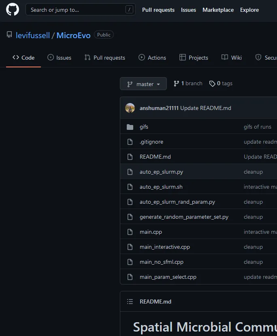
Task: Click the file icon beside .gitignore
Action: pyautogui.click(x=130, y=142)
